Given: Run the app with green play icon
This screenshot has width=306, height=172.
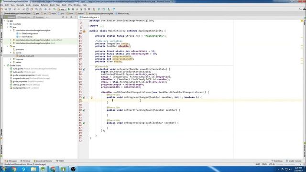Looking at the screenshot, I should click(x=69, y=9).
